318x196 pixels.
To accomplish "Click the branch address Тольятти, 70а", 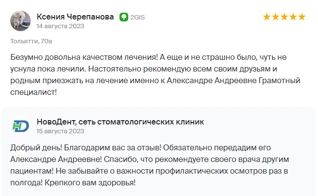I will (x=31, y=41).
